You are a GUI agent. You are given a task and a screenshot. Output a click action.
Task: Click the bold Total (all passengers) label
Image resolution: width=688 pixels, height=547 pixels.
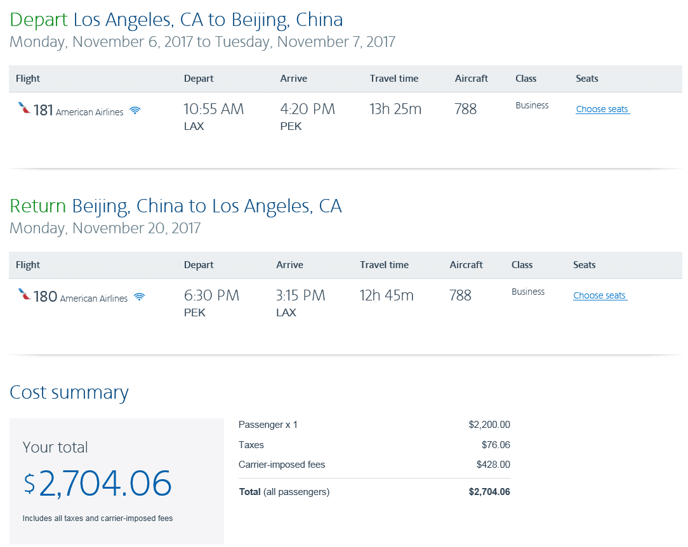point(284,492)
